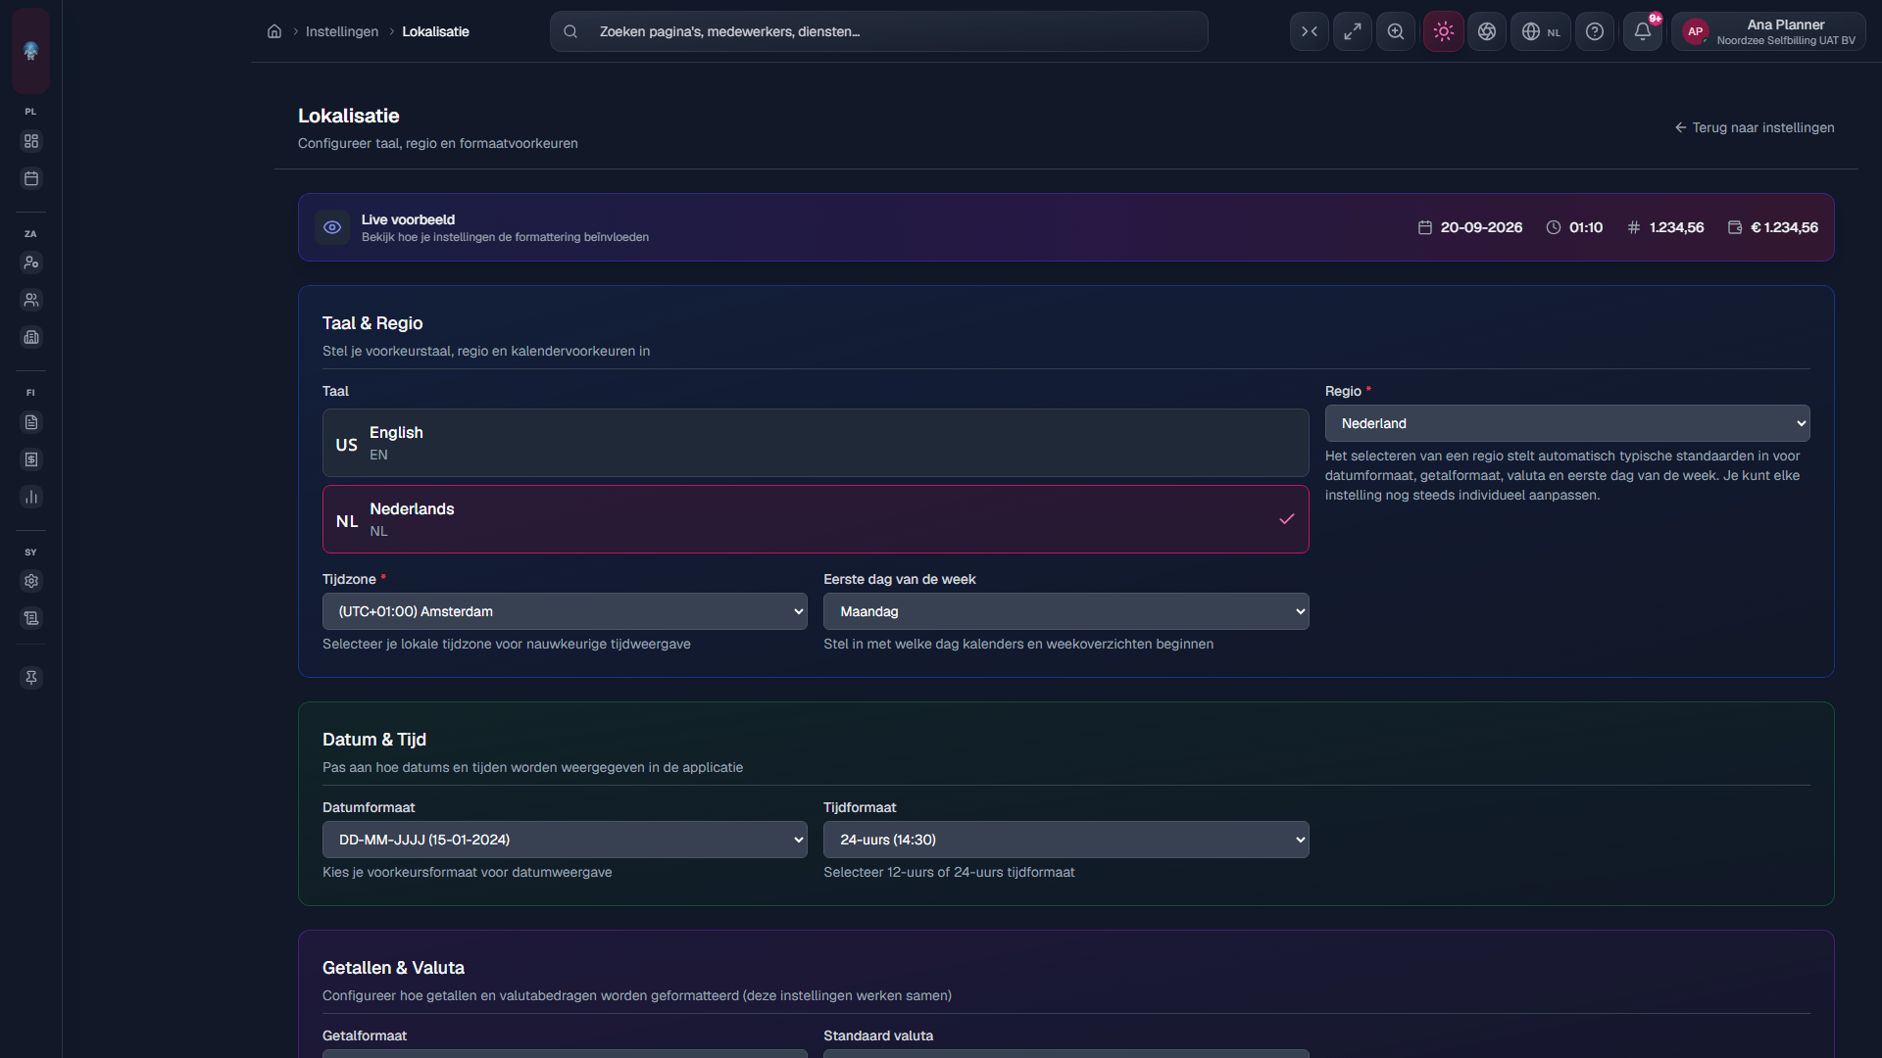
Task: Open the help question mark icon
Action: [x=1595, y=31]
